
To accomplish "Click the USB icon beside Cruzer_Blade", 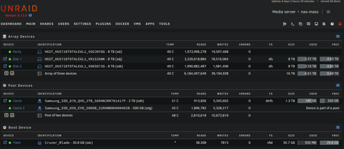I will [40, 143].
